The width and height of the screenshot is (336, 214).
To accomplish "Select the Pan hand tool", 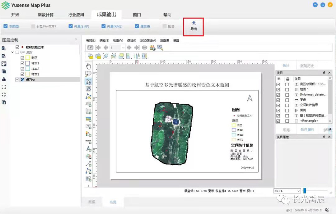I will tap(88, 66).
